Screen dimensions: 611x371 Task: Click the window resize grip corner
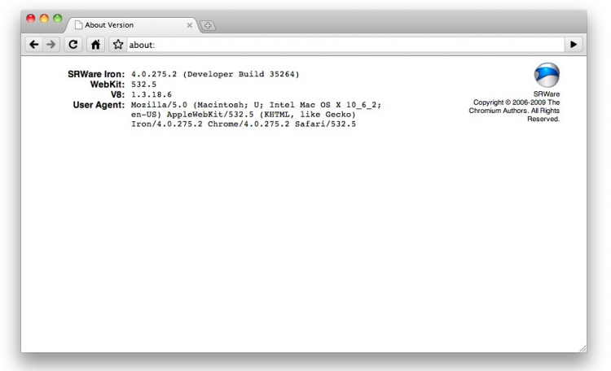[582, 347]
